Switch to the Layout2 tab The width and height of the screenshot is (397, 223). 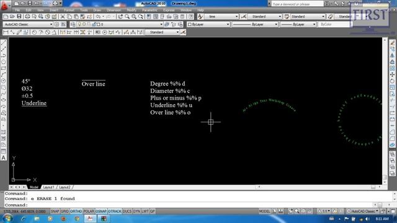[x=65, y=187]
